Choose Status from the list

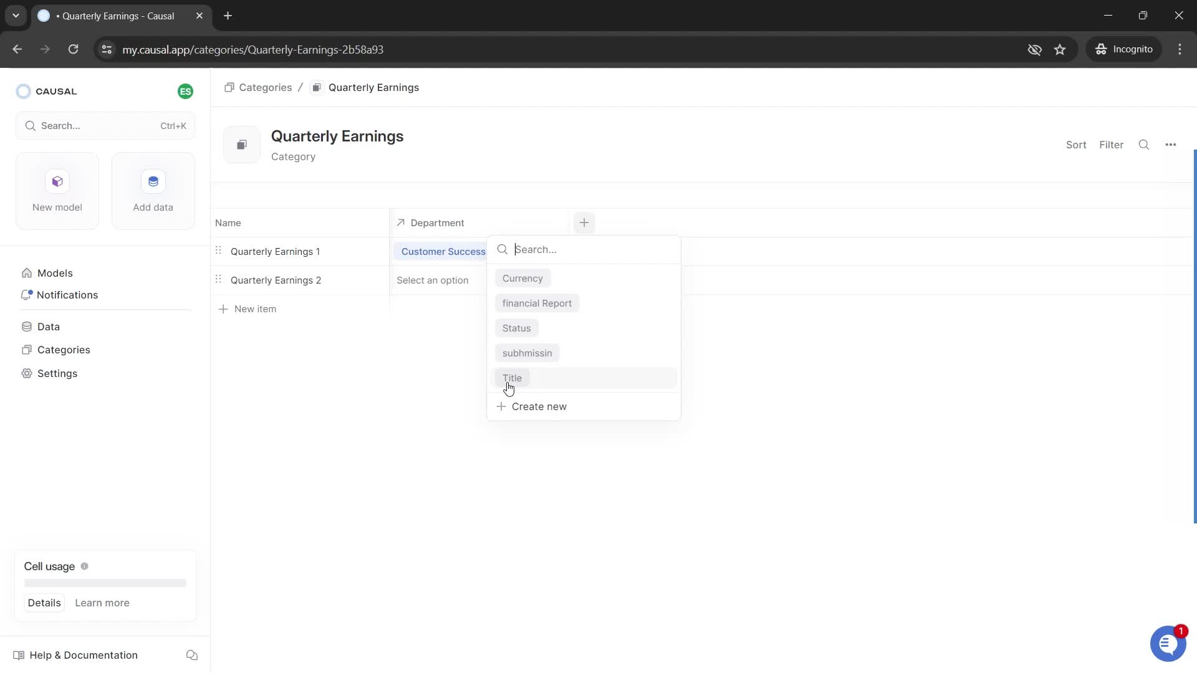coord(516,328)
